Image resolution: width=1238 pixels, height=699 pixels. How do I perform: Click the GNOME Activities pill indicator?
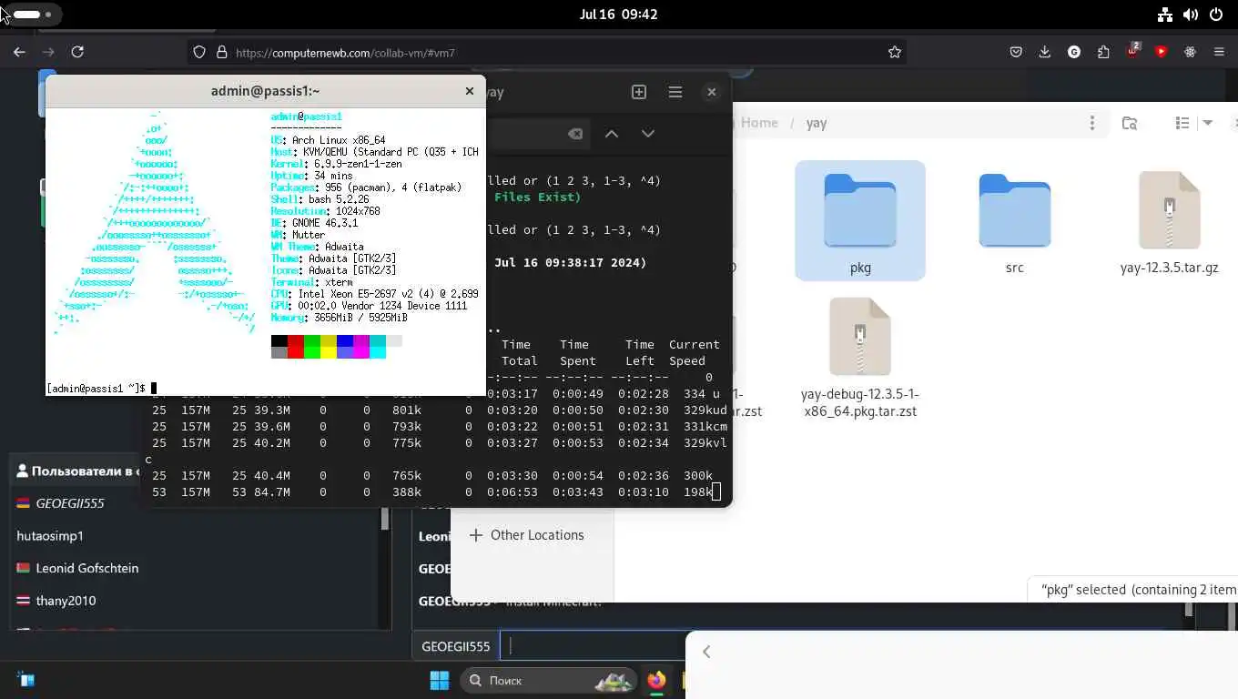pos(32,15)
